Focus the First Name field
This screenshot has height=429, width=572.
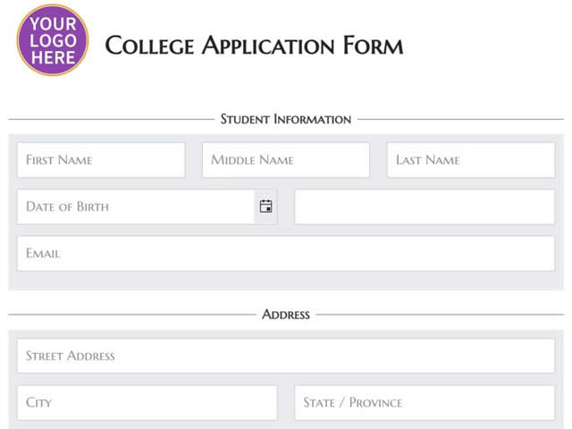click(x=101, y=160)
